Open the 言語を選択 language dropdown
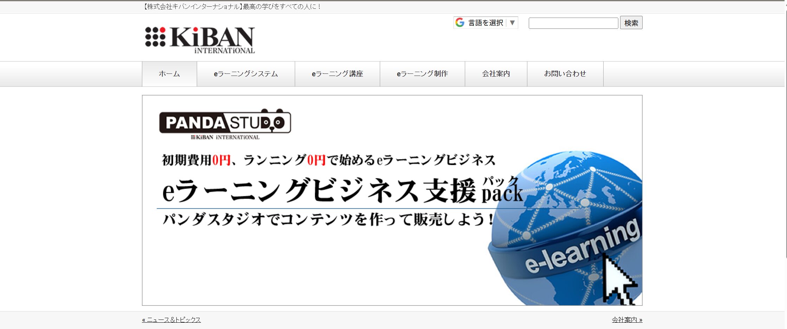The height and width of the screenshot is (329, 787). point(486,22)
